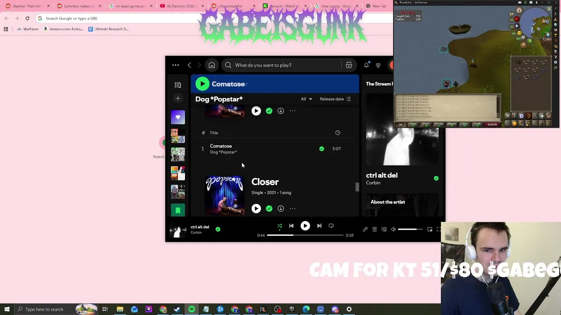The width and height of the screenshot is (561, 315).
Task: Skip to previous track
Action: 291,226
